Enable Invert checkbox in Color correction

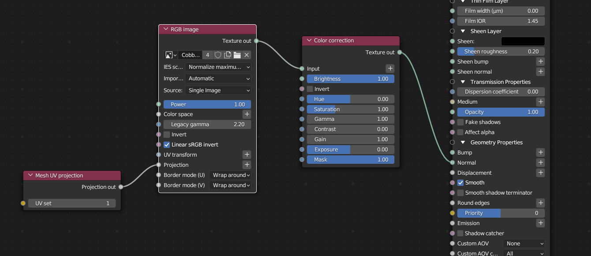(310, 89)
